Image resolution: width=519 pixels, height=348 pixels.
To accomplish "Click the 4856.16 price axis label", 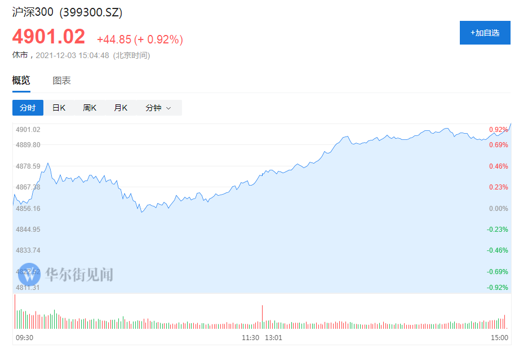I will (28, 209).
